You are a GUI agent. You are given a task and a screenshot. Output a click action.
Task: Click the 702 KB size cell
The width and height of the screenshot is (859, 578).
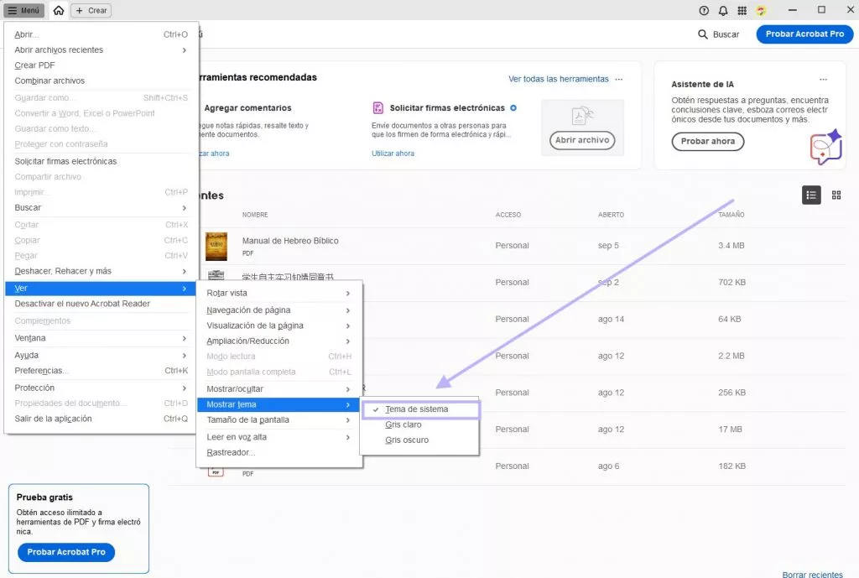click(x=731, y=282)
